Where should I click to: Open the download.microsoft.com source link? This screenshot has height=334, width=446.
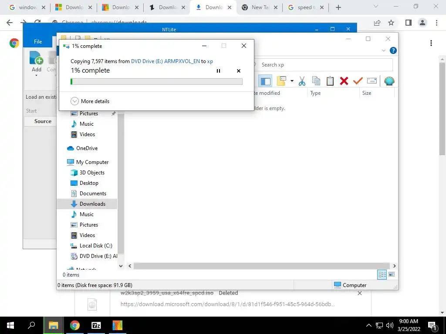(x=227, y=304)
